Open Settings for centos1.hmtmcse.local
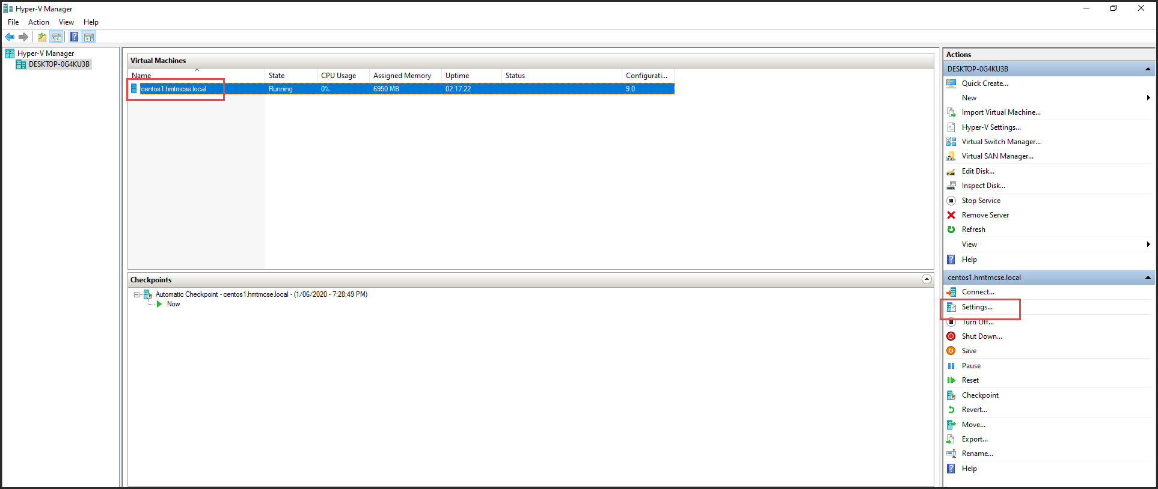 tap(977, 307)
